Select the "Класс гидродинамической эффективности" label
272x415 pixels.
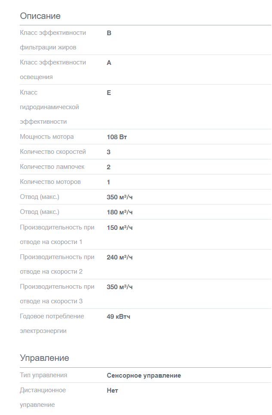(x=49, y=107)
